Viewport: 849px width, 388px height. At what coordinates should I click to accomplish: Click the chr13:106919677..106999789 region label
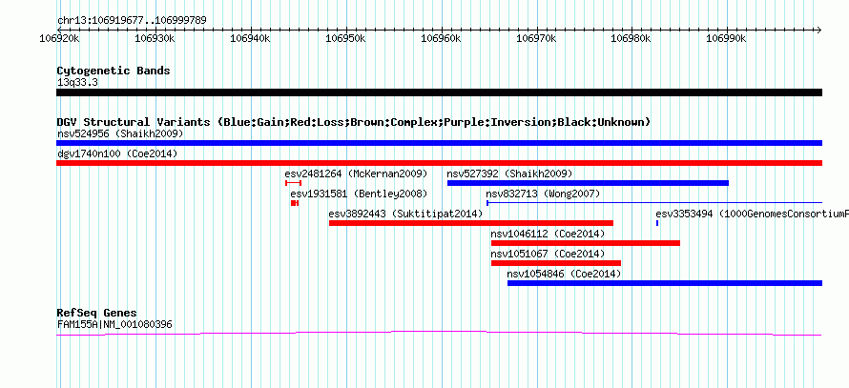point(132,21)
